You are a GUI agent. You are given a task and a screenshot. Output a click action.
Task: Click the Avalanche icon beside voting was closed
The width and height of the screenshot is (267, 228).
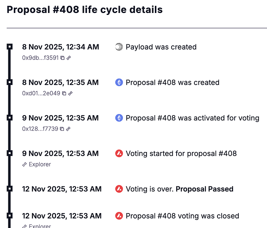pyautogui.click(x=119, y=216)
